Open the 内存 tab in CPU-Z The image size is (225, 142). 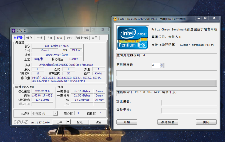(x=50, y=38)
